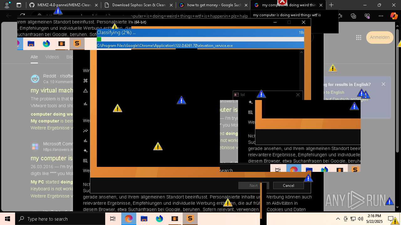Viewport: 401px width, 225px height.
Task: Click the Sophos Classifying progress bar
Action: pos(200,39)
